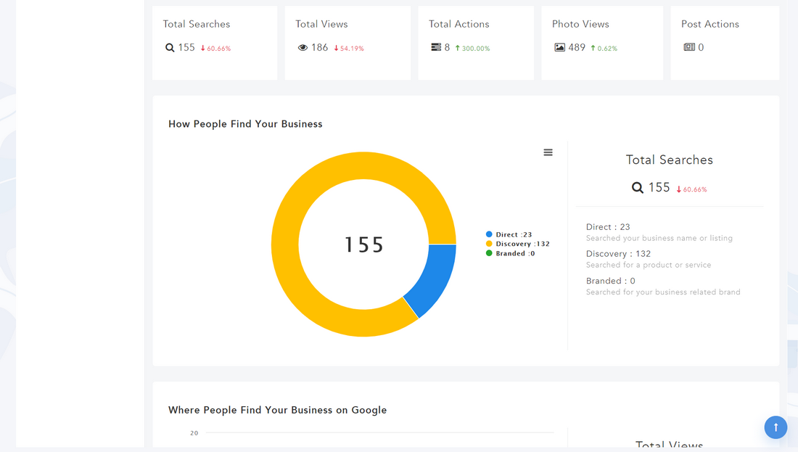The height and width of the screenshot is (452, 798).
Task: Click the red down arrow beside 60.66% in side panel
Action: (679, 189)
